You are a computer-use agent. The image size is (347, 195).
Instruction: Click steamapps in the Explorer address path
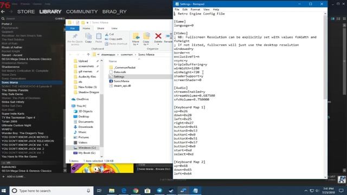click(x=108, y=55)
